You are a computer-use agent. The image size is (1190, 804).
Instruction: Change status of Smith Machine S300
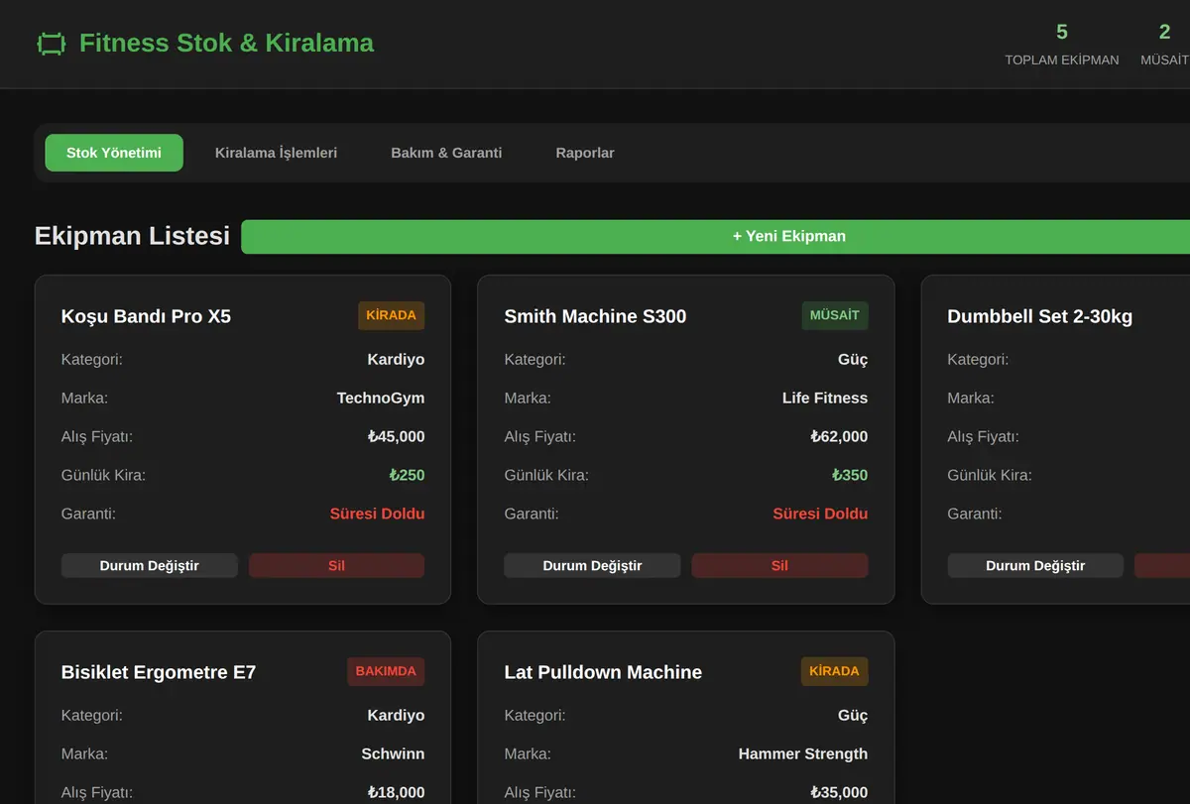pos(592,566)
